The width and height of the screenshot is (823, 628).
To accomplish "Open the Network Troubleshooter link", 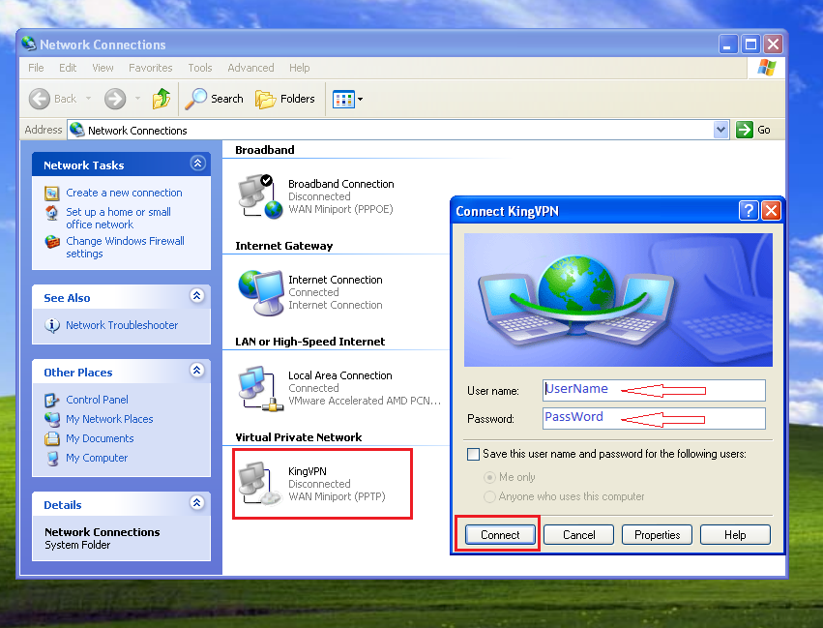I will click(x=122, y=325).
